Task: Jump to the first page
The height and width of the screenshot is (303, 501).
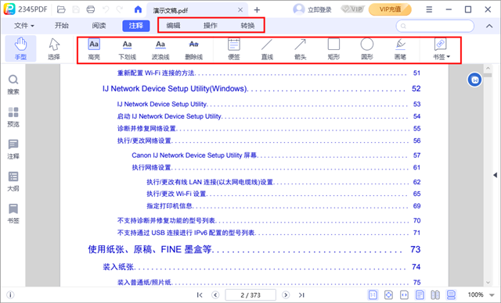Action: 200,295
